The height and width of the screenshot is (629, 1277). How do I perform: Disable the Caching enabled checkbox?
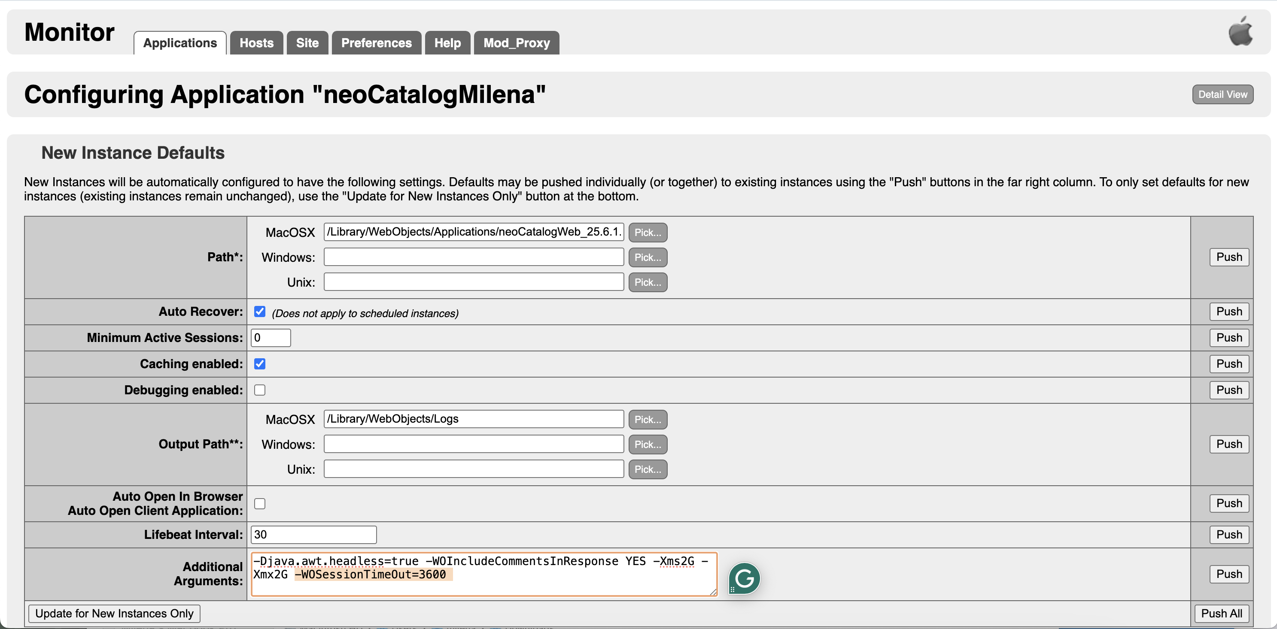pos(260,364)
